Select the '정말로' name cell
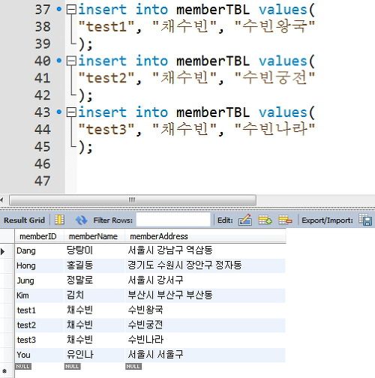The height and width of the screenshot is (378, 375). click(x=94, y=280)
